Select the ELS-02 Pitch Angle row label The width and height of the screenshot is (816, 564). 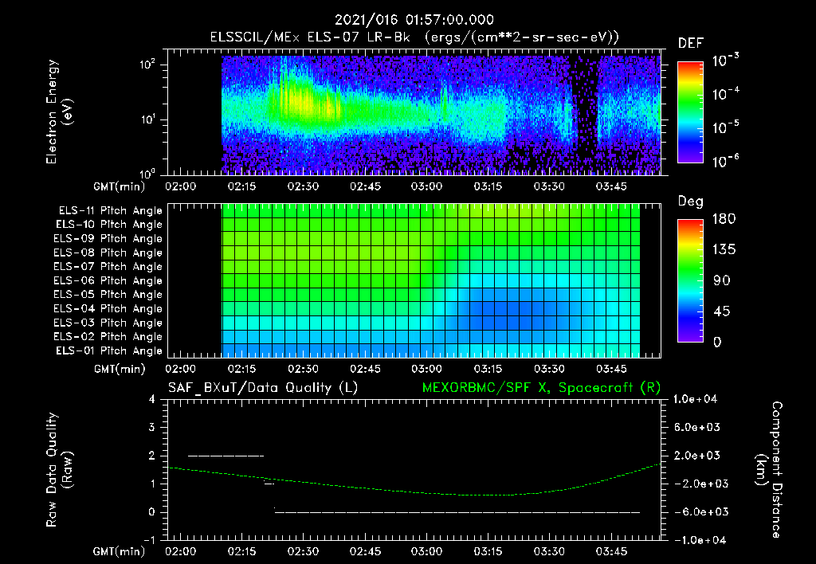point(108,337)
